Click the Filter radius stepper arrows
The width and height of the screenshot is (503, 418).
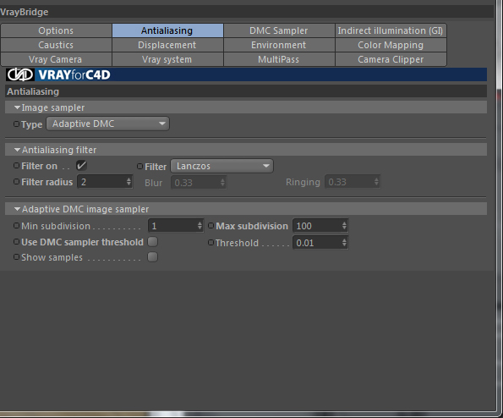coord(129,182)
